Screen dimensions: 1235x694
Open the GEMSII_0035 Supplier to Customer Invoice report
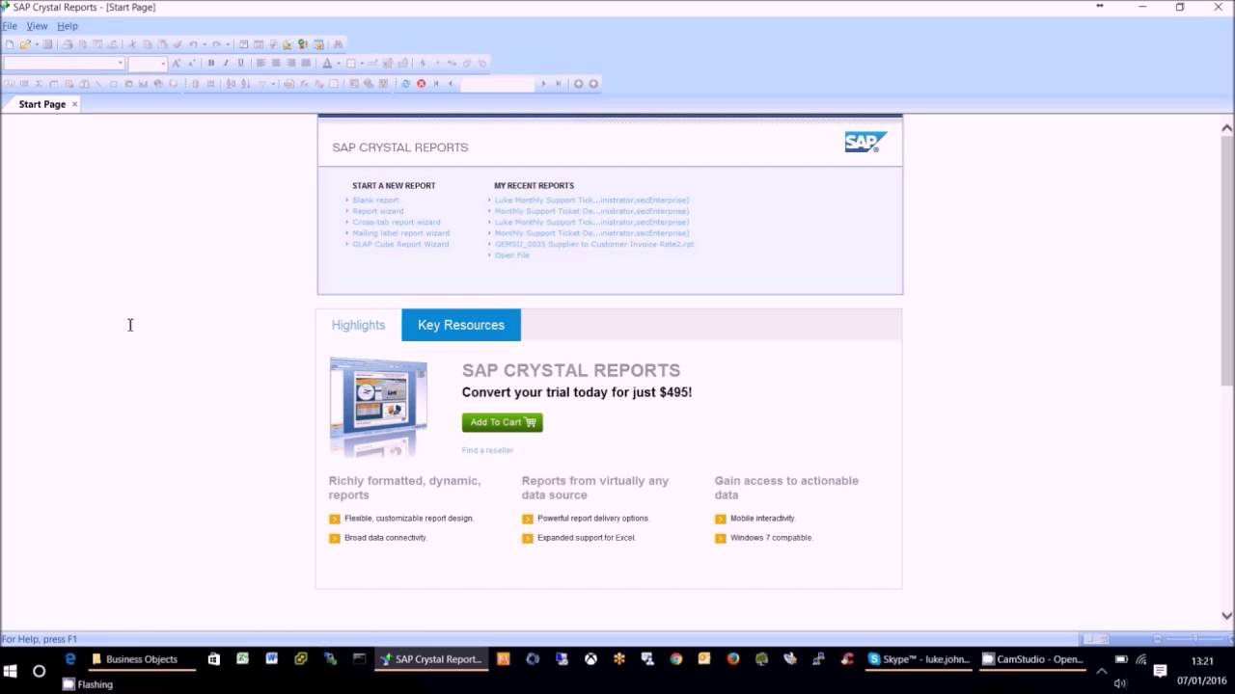pyautogui.click(x=594, y=244)
